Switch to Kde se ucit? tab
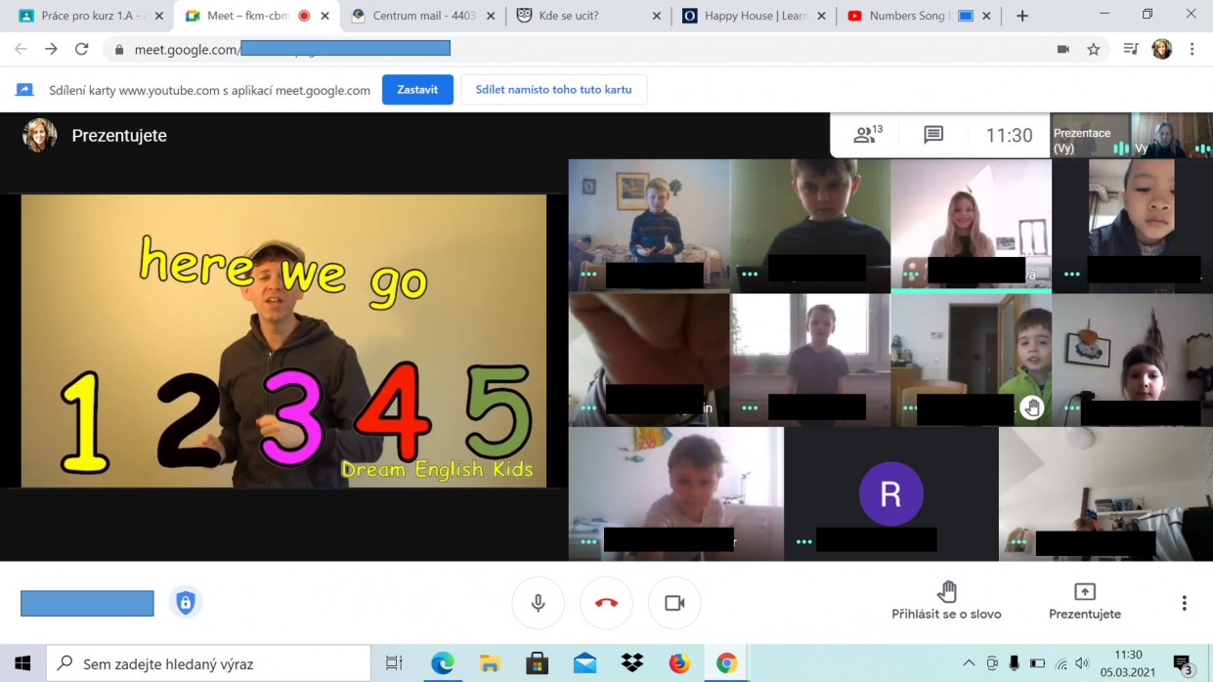1213x682 pixels. click(x=588, y=16)
